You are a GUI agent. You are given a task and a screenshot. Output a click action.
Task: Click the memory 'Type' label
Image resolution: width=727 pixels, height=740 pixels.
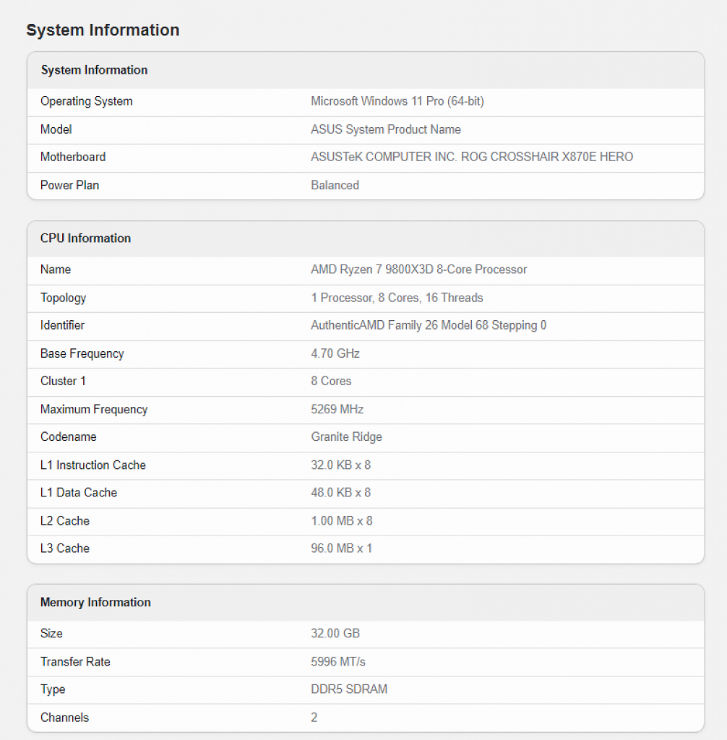coord(53,689)
